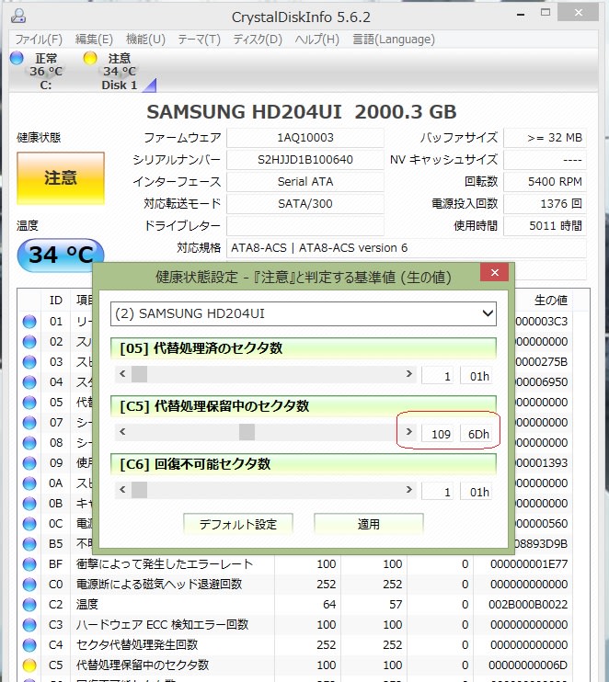
Task: Click the blue status icon for attribute C0
Action: point(29,585)
